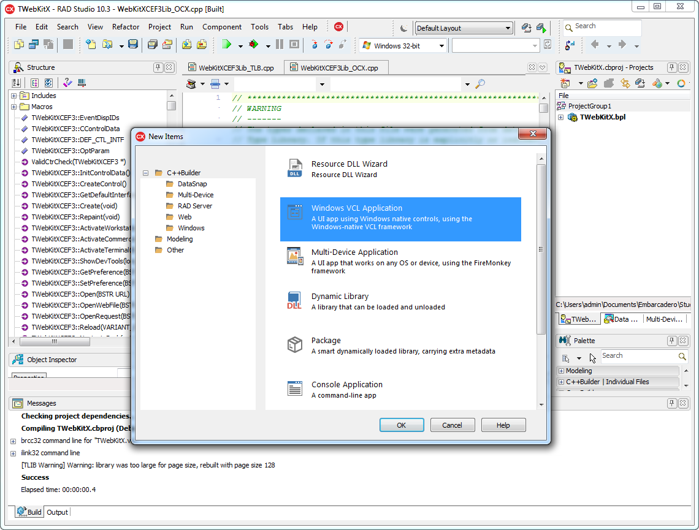Click the alphabetical sort icon in Structure
The width and height of the screenshot is (699, 530).
pos(17,83)
